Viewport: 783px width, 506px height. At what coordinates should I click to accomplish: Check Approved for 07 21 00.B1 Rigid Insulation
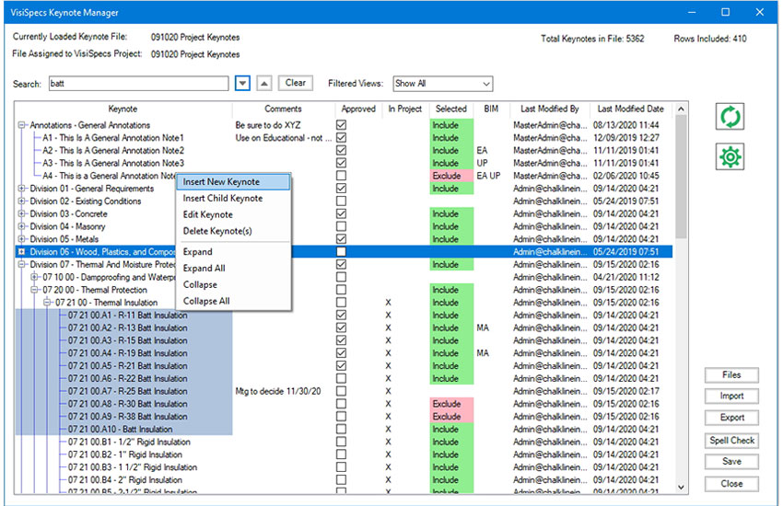pyautogui.click(x=341, y=442)
